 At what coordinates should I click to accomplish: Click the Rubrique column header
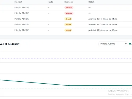(x=68, y=2)
